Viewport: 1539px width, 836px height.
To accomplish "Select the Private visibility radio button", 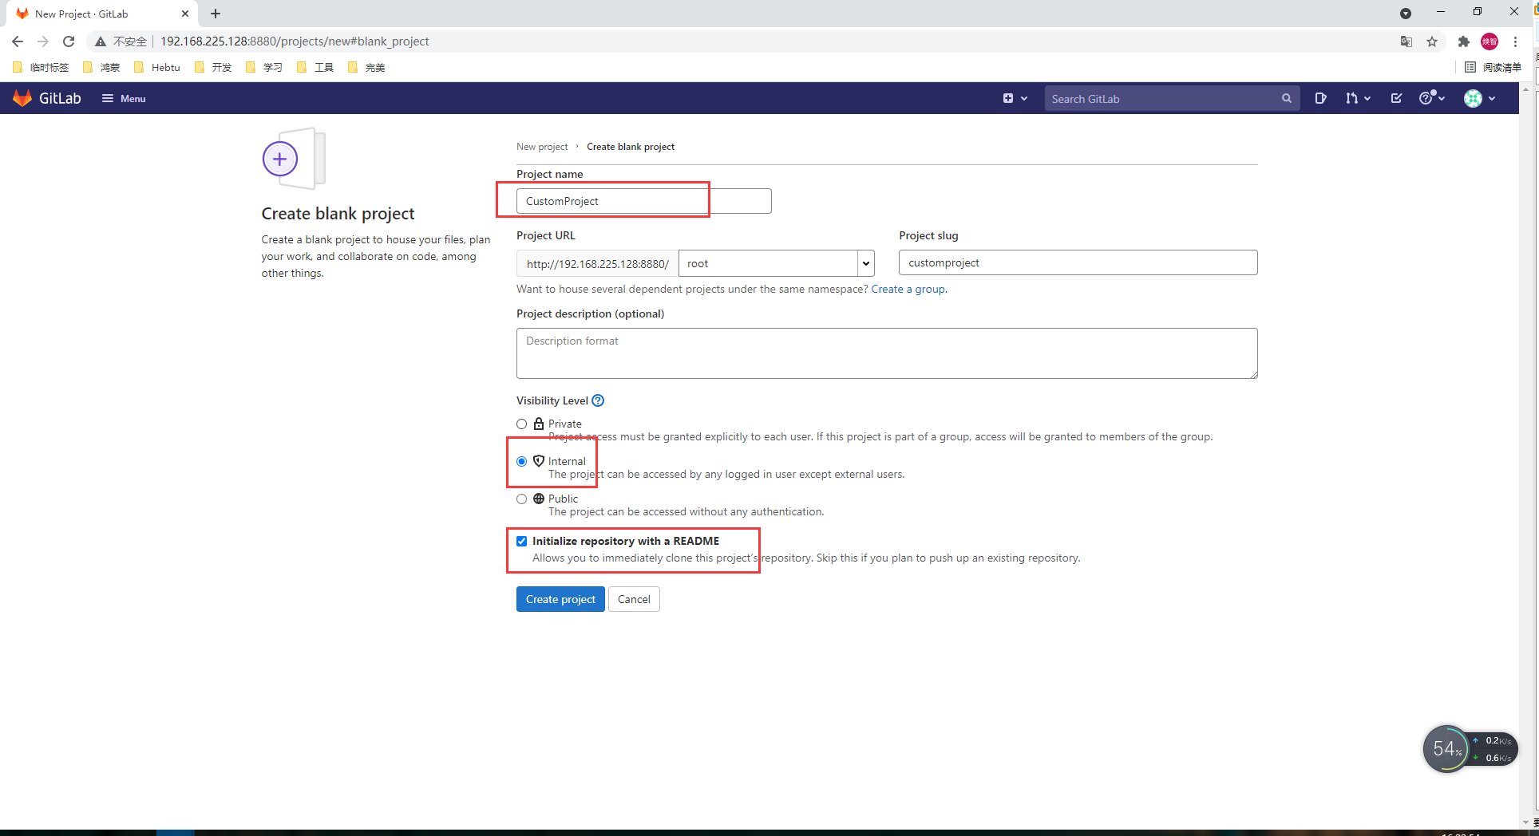I will [522, 424].
